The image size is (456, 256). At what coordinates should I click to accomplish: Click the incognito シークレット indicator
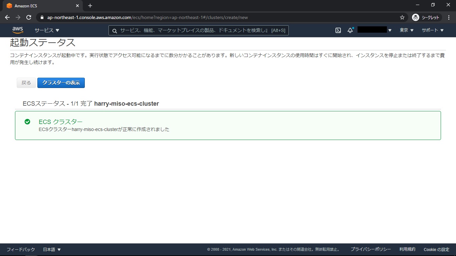[427, 17]
